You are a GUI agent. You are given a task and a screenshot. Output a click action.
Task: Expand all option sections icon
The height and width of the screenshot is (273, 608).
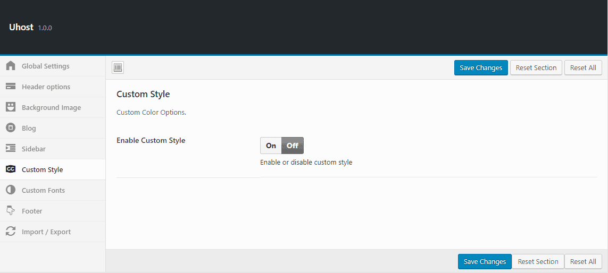pyautogui.click(x=118, y=67)
